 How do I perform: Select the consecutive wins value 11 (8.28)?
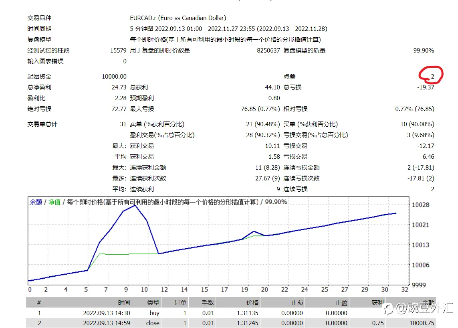click(268, 167)
